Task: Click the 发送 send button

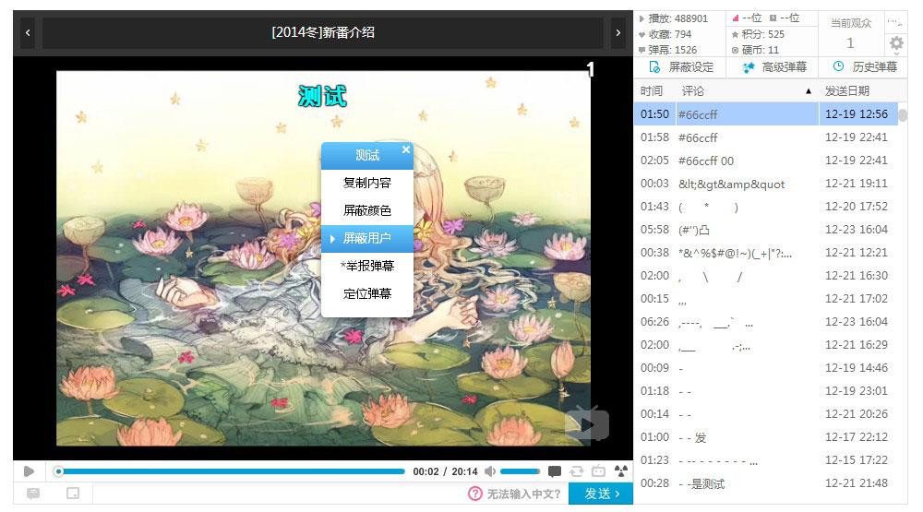Action: tap(601, 494)
